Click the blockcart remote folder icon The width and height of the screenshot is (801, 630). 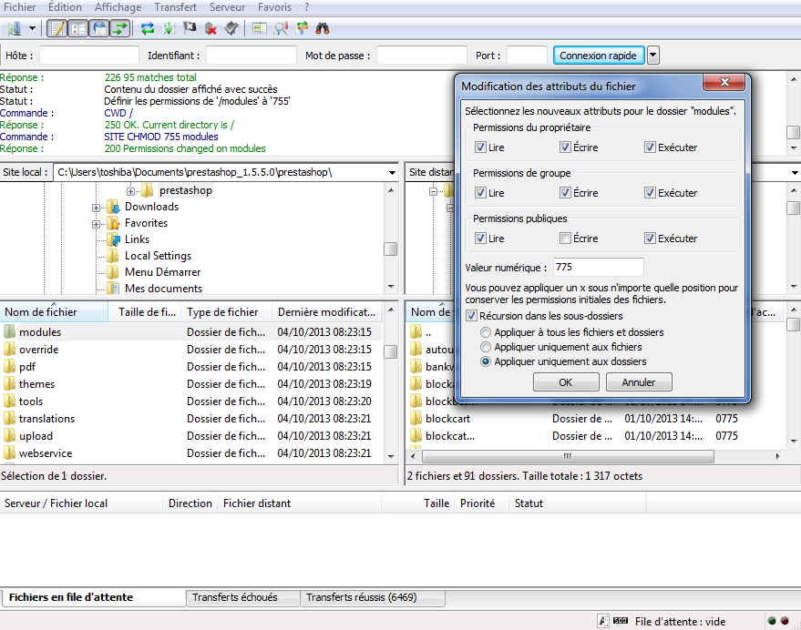tap(416, 419)
